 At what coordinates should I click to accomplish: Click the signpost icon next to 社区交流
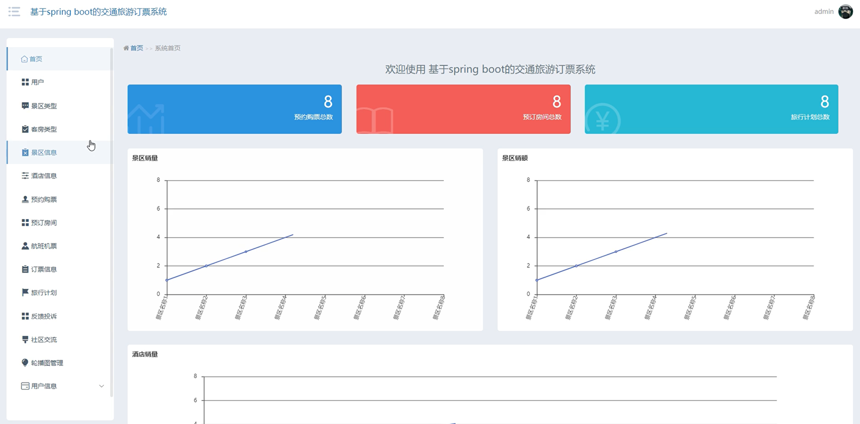tap(25, 339)
